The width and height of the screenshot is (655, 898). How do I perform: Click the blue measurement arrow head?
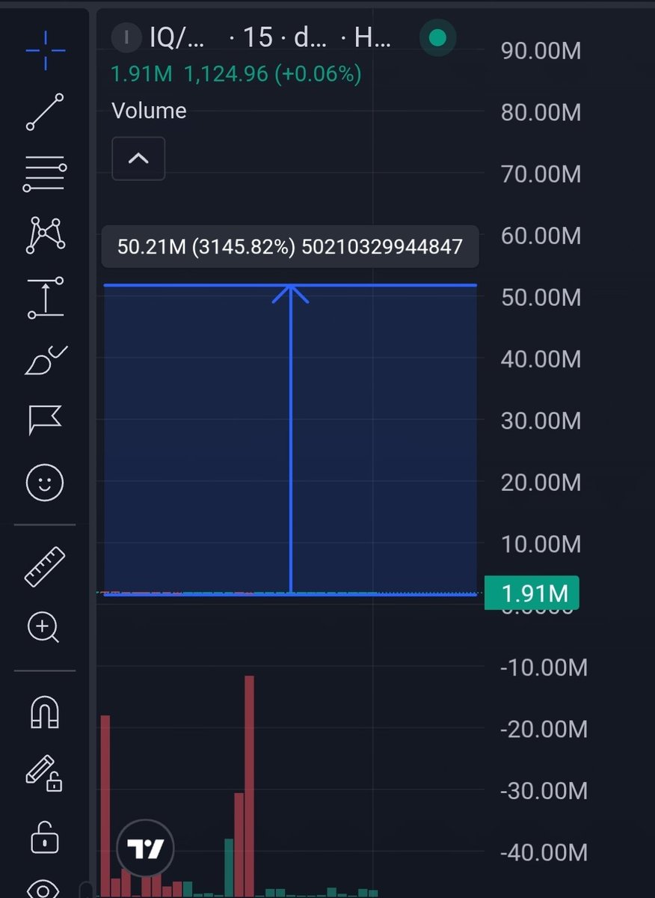[290, 293]
